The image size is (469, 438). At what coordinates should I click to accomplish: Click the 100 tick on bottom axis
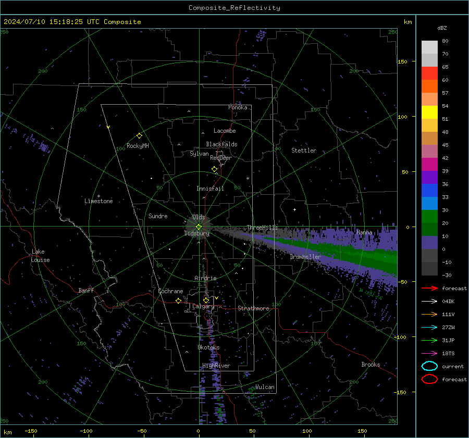coord(307,431)
